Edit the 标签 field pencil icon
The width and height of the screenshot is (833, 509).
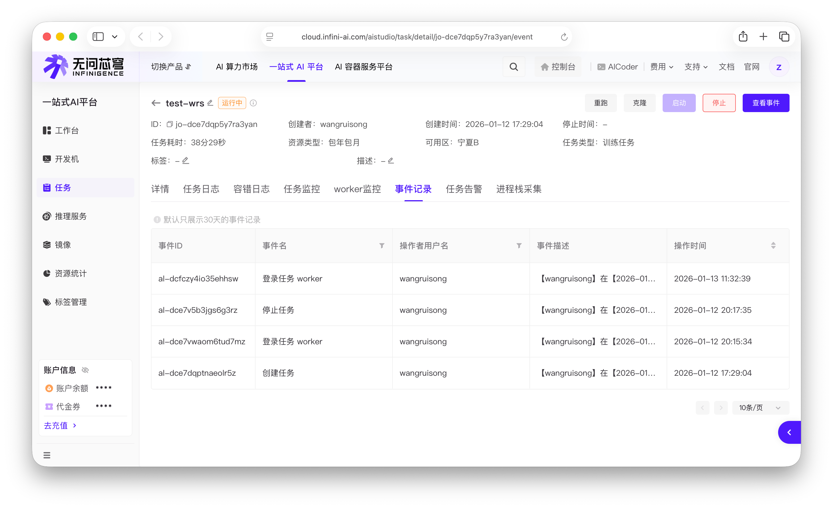(186, 160)
